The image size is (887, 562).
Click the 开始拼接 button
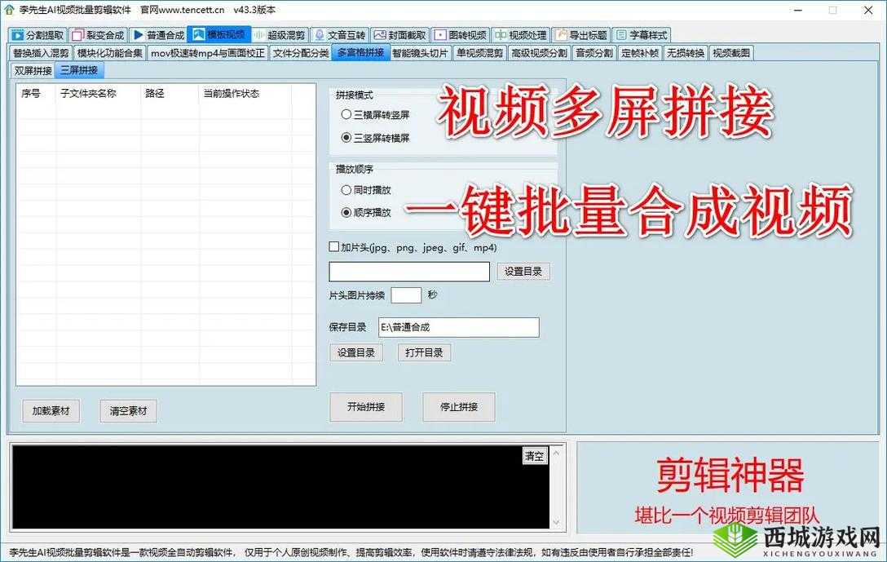pyautogui.click(x=365, y=407)
